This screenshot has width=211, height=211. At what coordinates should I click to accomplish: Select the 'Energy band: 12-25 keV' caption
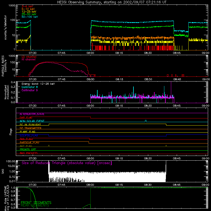pos(38,84)
